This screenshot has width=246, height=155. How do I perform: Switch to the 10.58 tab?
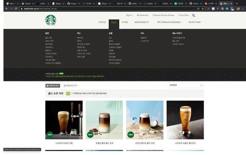[89, 4]
